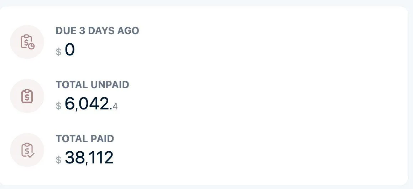Click the 38,112 paid amount
Viewport: 413px width, 189px height.
click(89, 158)
